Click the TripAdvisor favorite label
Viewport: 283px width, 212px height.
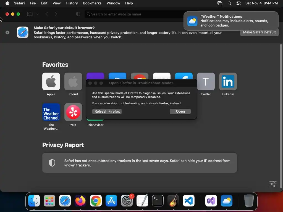click(x=95, y=125)
